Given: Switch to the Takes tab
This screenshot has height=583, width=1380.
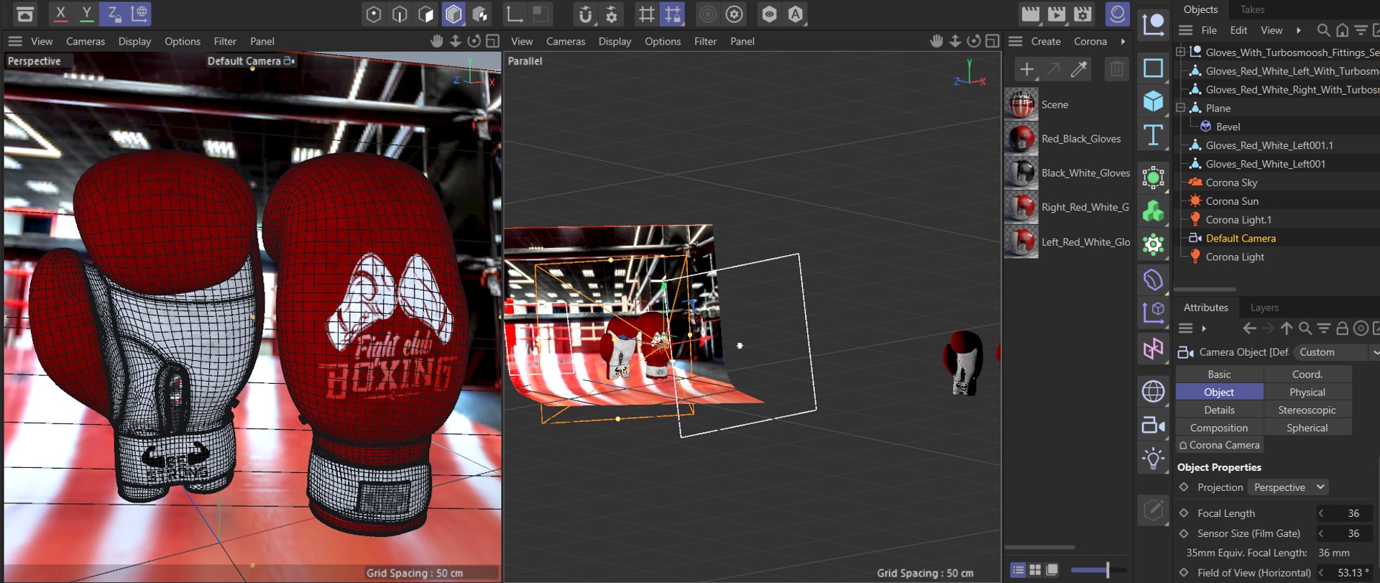Looking at the screenshot, I should tap(1252, 9).
